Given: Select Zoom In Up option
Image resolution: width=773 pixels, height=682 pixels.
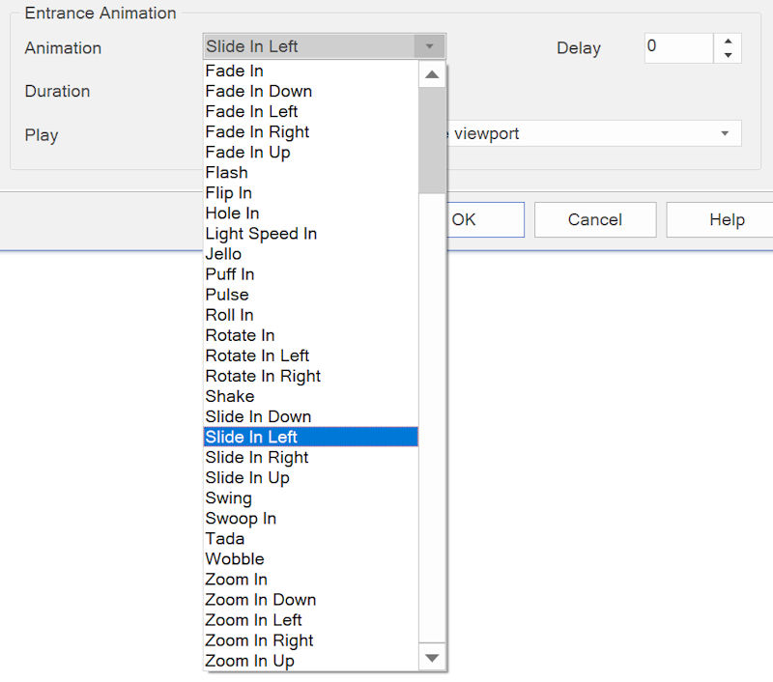Looking at the screenshot, I should [249, 661].
